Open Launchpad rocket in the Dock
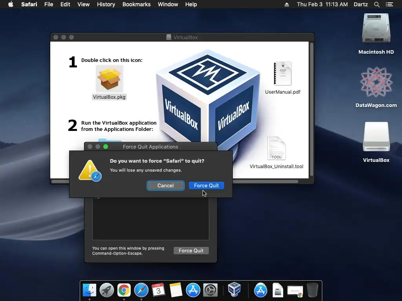This screenshot has height=301, width=402. tap(107, 290)
